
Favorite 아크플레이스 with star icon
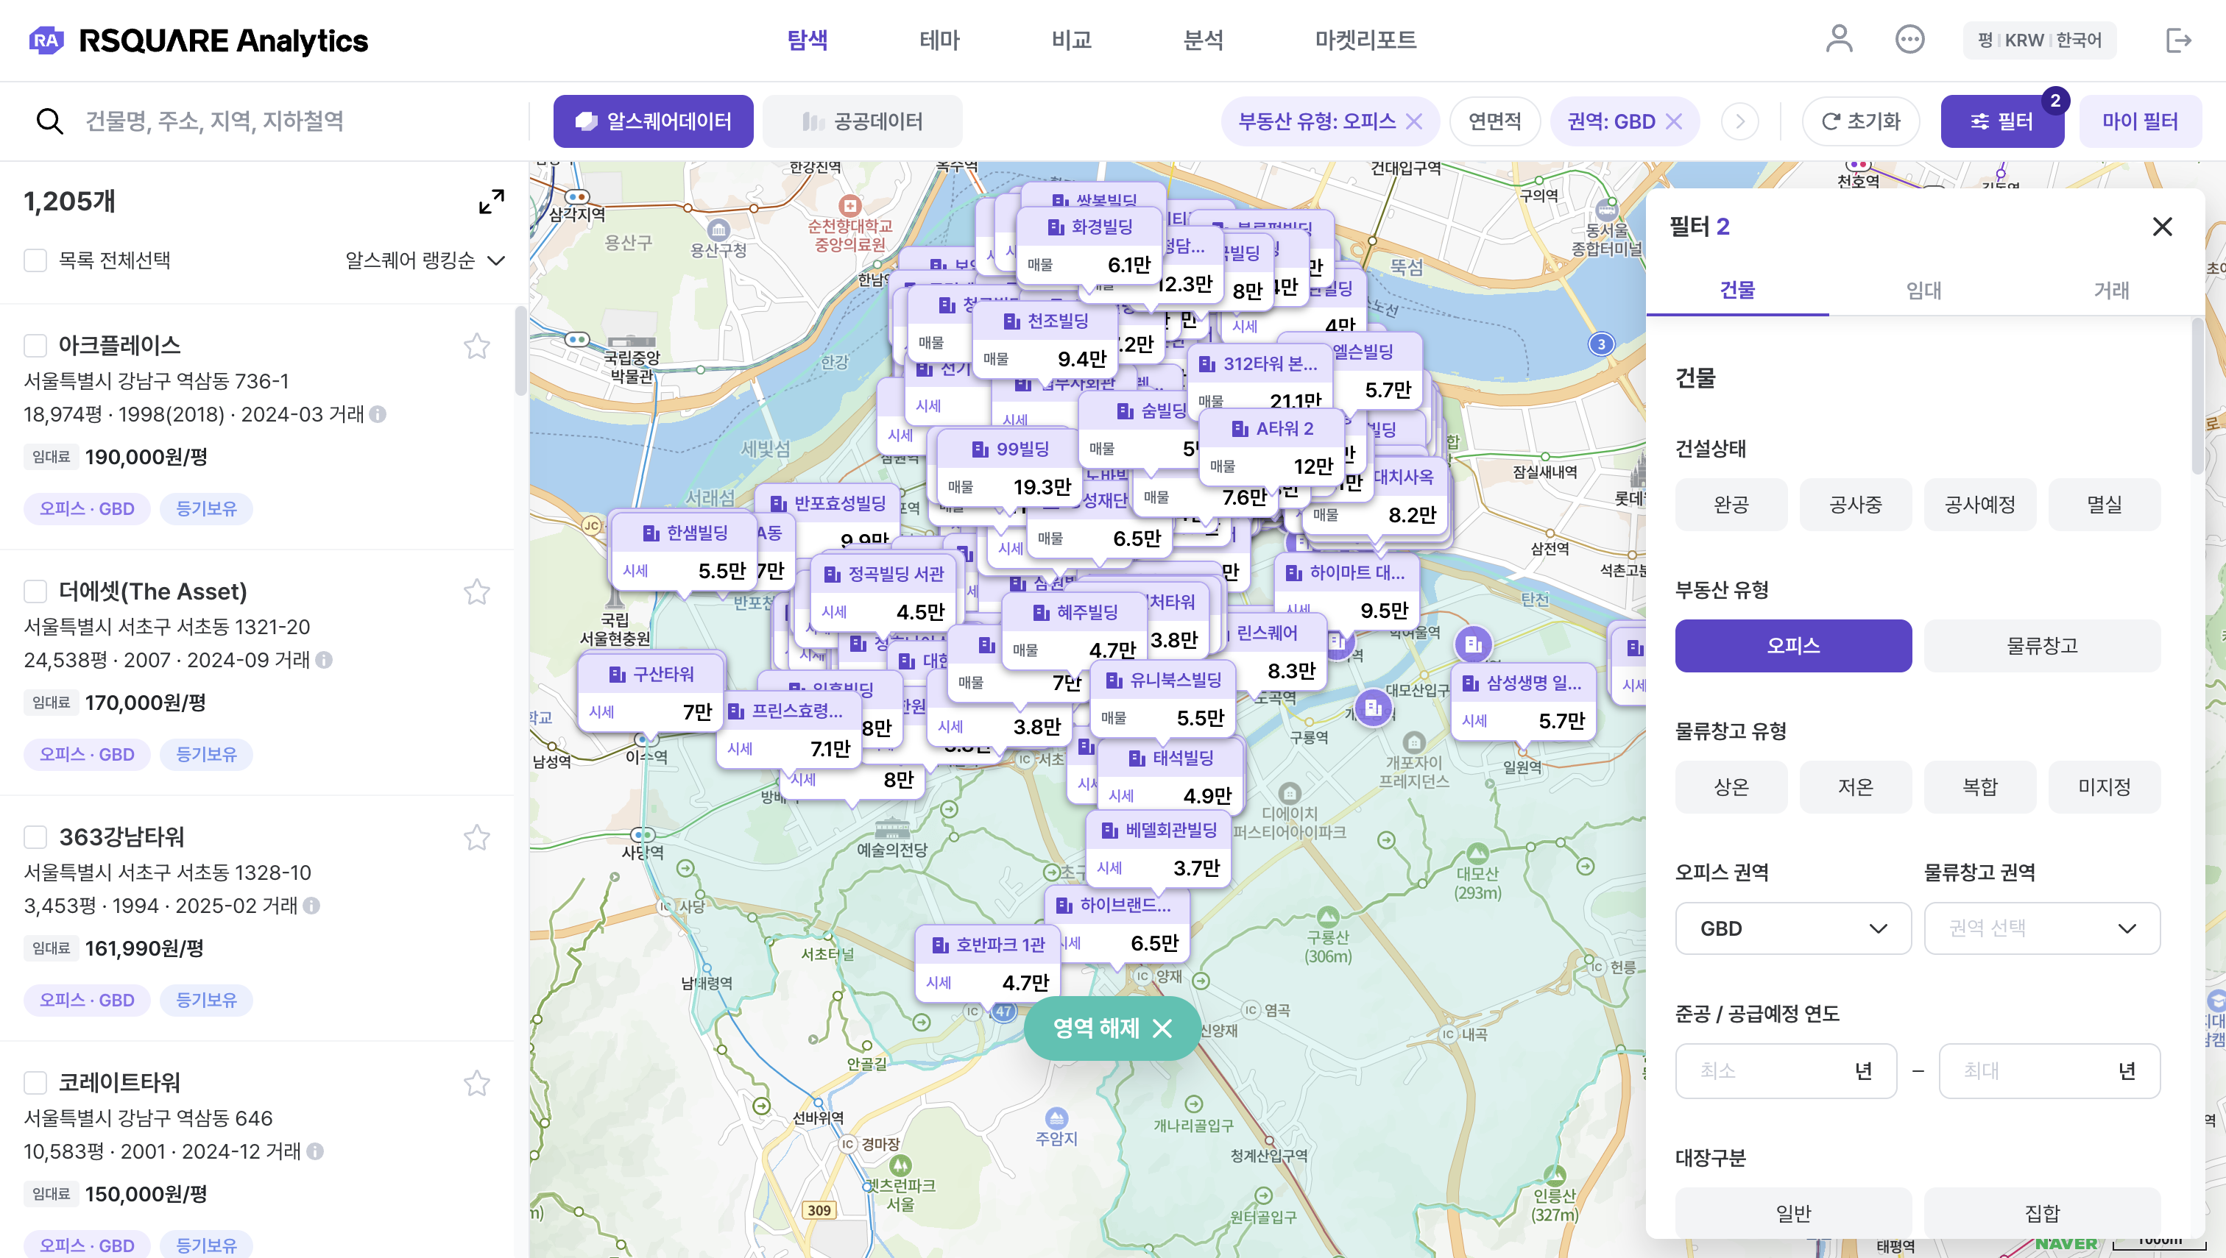pyautogui.click(x=476, y=347)
